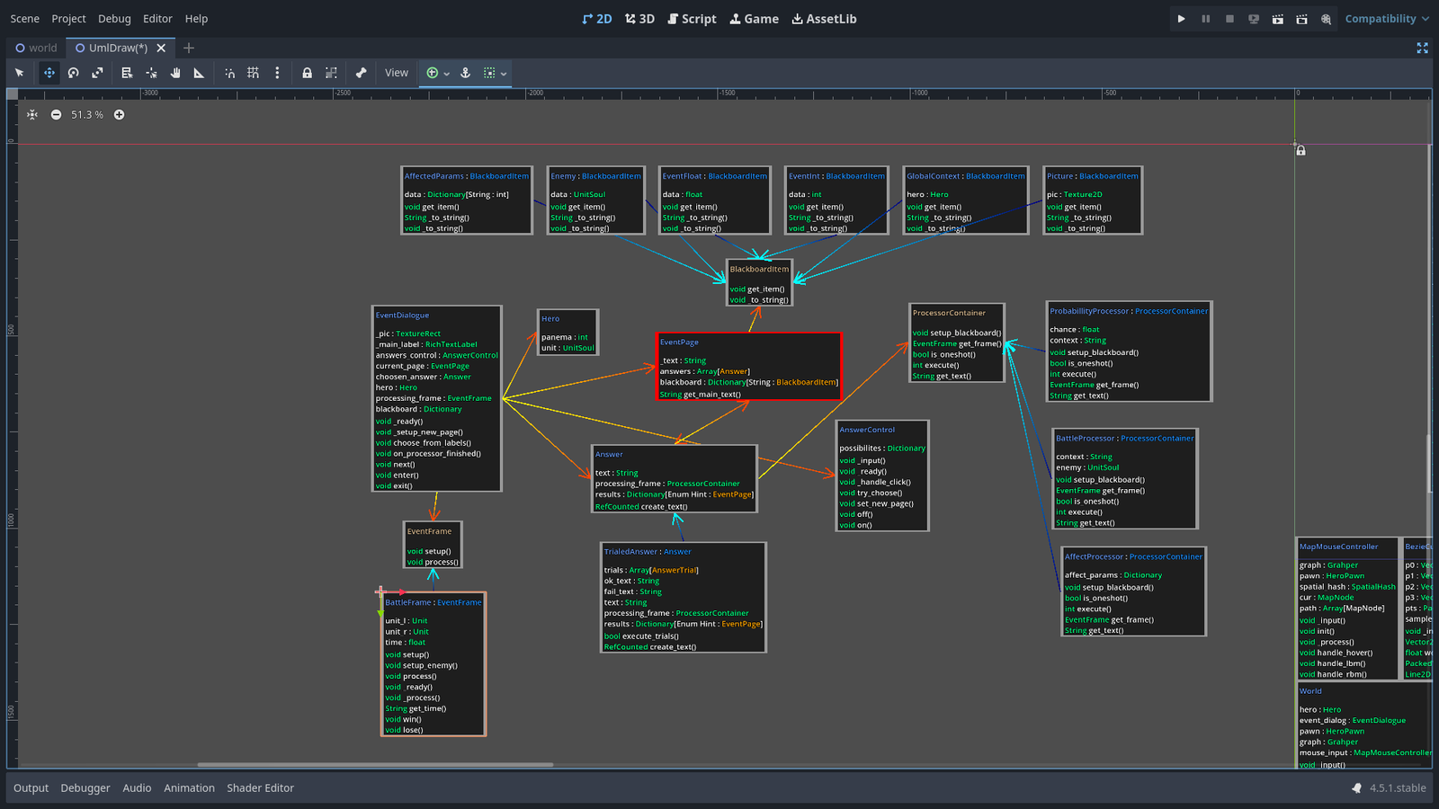
Task: Switch to the world scene tab
Action: (36, 48)
